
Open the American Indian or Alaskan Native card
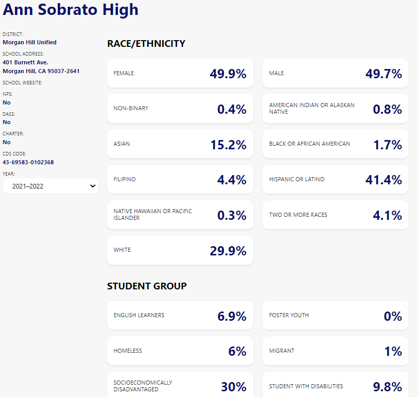(335, 109)
